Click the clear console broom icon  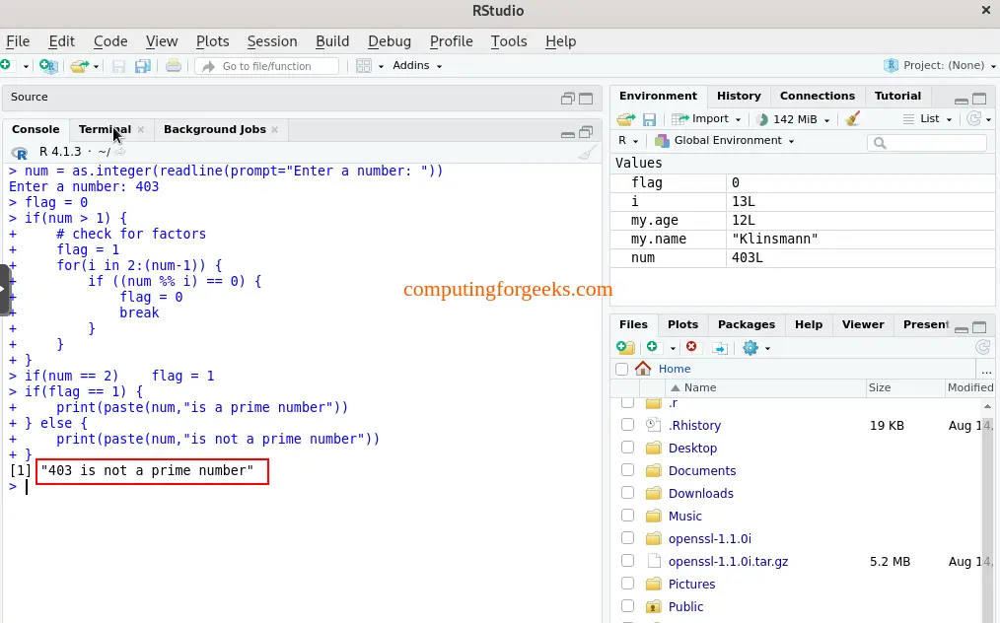588,152
